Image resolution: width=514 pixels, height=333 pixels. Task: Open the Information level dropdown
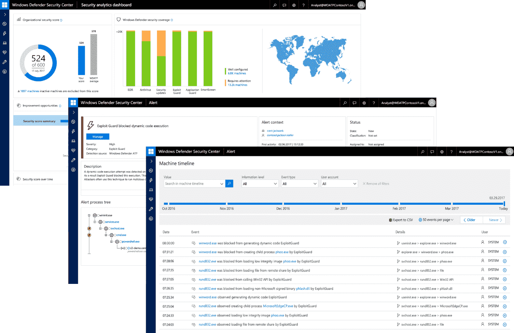(260, 184)
